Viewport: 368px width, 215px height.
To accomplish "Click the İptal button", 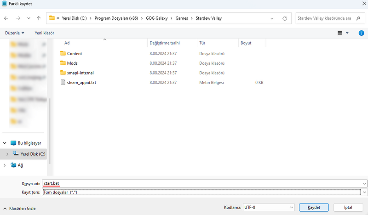I will [x=348, y=207].
